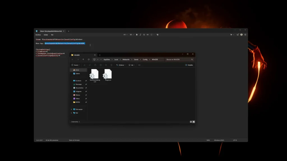This screenshot has height=161, width=287.
Task: Open the table dropdown in Notepad toolbar
Action: (x=152, y=35)
